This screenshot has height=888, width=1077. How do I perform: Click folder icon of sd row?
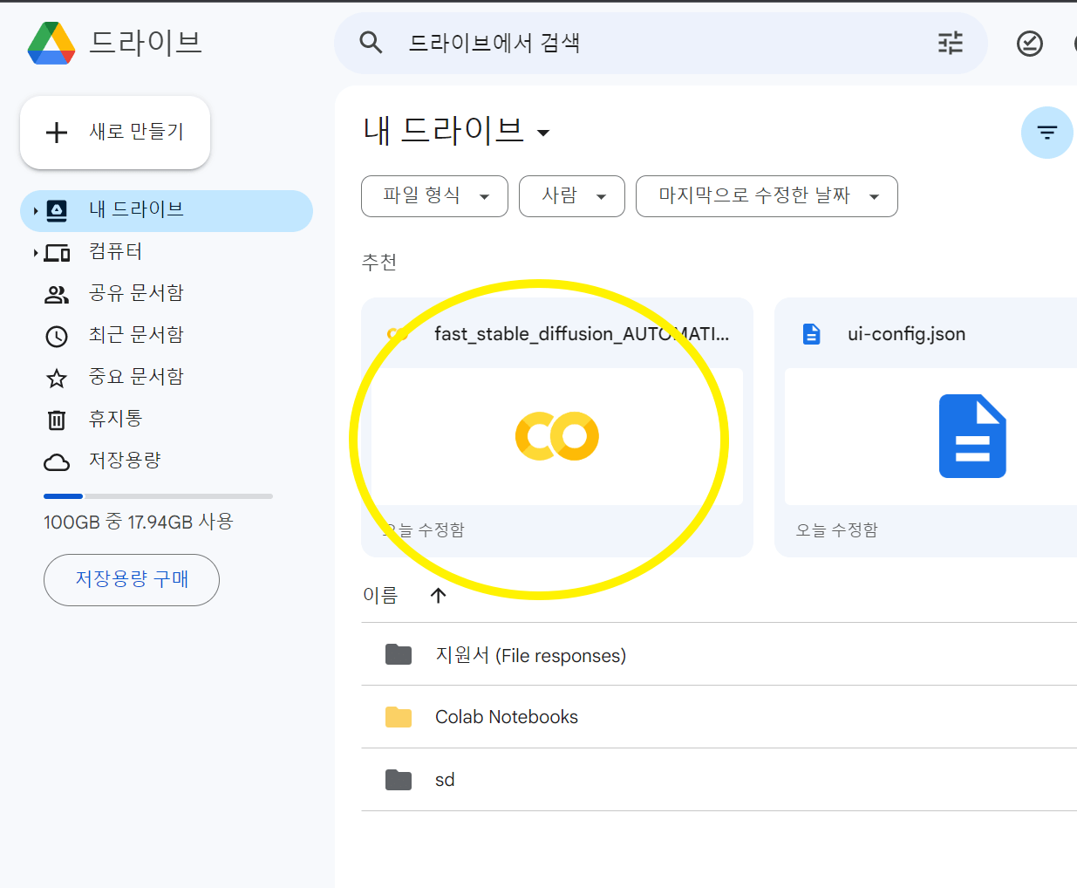[x=399, y=779]
